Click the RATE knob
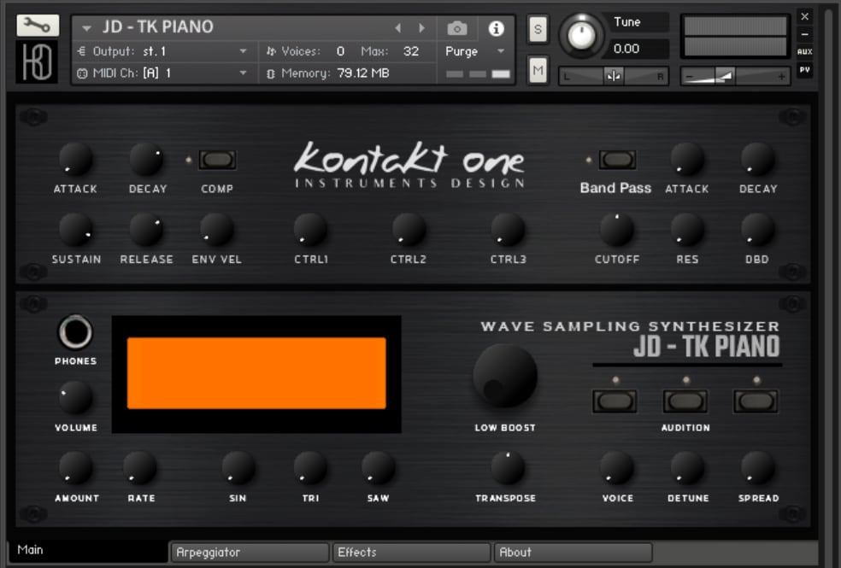841x568 pixels. (139, 468)
